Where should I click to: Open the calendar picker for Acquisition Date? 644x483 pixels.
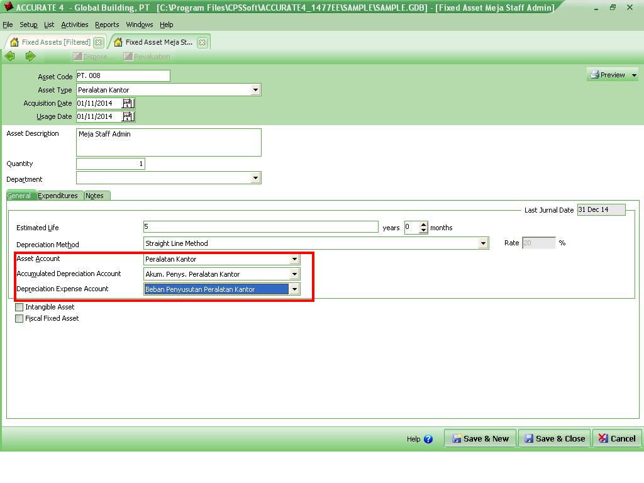click(x=128, y=103)
